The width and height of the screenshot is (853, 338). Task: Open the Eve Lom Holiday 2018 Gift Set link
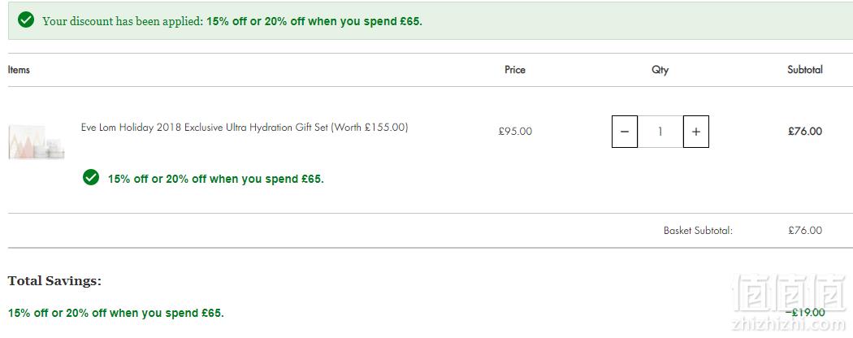tap(245, 128)
